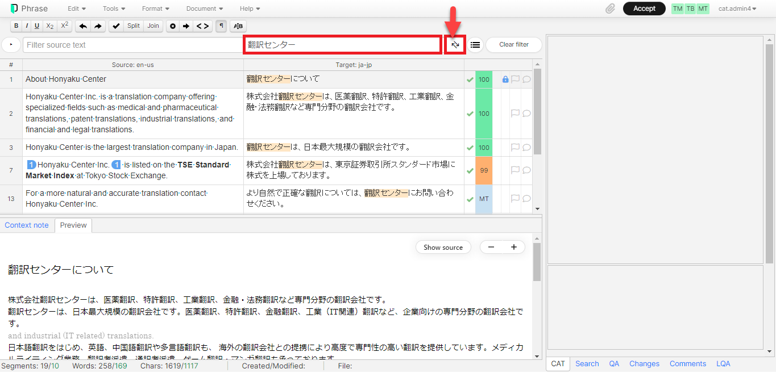The width and height of the screenshot is (776, 373).
Task: Click the undo arrow icon
Action: [x=82, y=26]
